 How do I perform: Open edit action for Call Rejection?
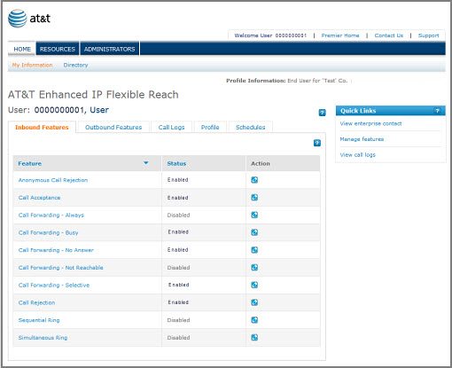254,302
